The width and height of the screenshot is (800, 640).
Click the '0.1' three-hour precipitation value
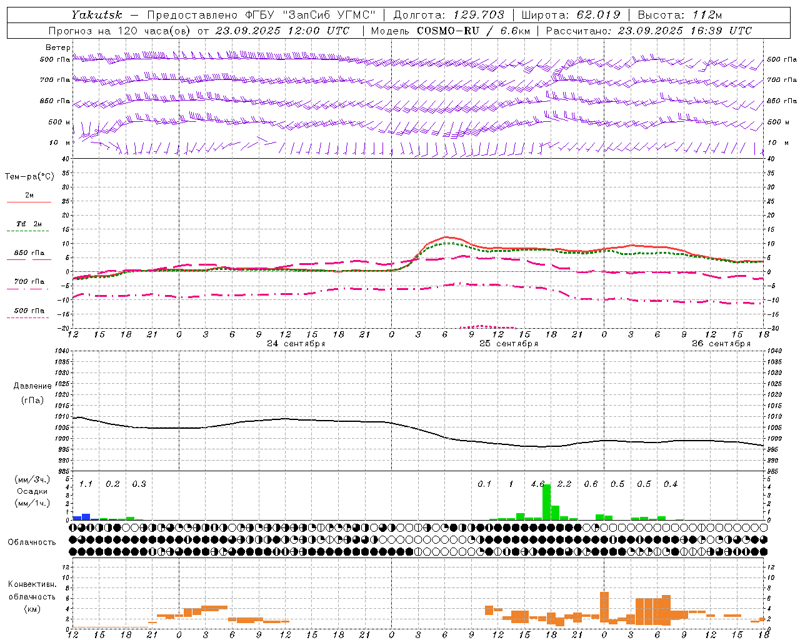pyautogui.click(x=484, y=484)
